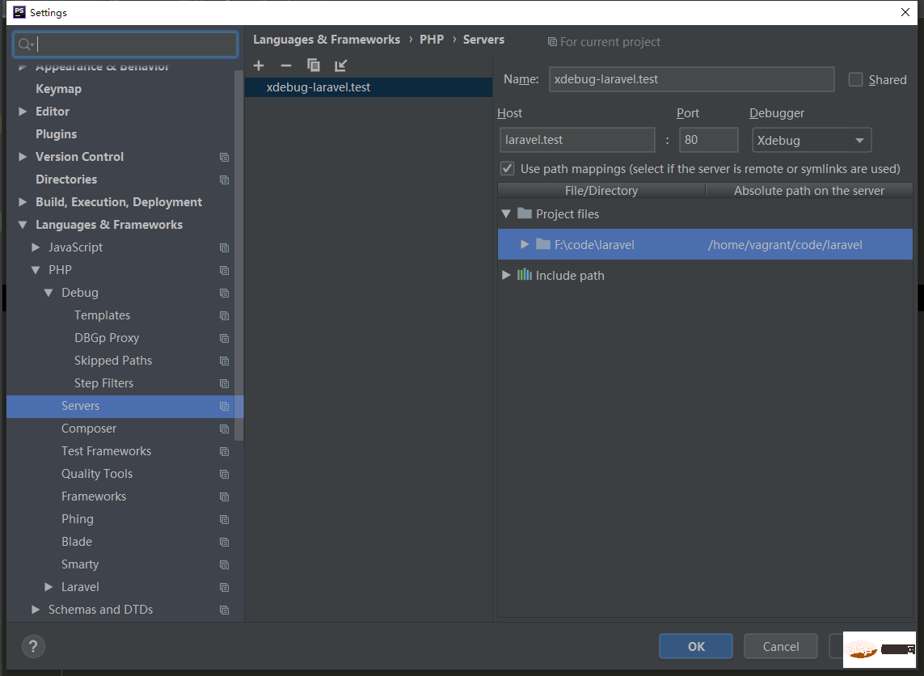Click project-level icon beside Laravel
The width and height of the screenshot is (924, 676).
(224, 587)
